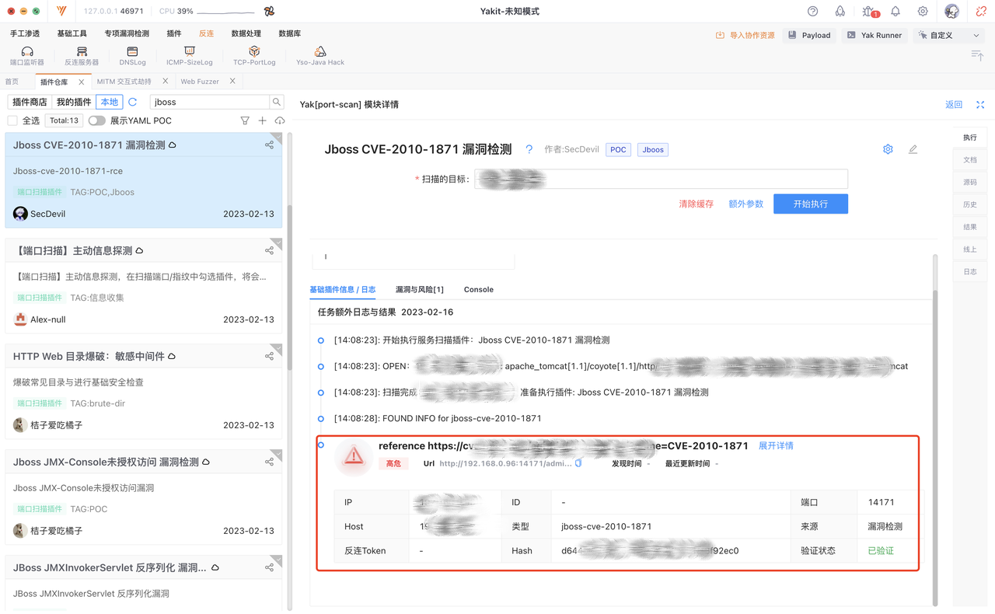Add a new plugin with plus icon
995x614 pixels.
[262, 120]
